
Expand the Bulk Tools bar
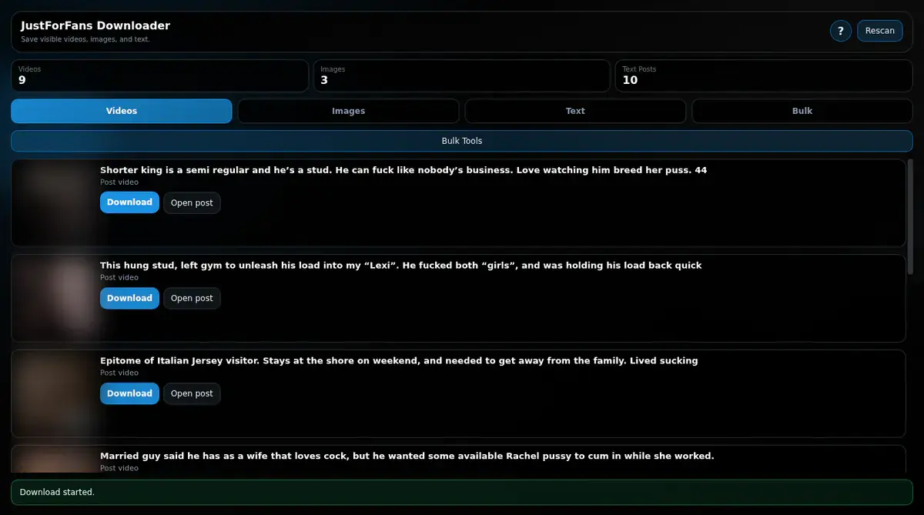pos(462,141)
